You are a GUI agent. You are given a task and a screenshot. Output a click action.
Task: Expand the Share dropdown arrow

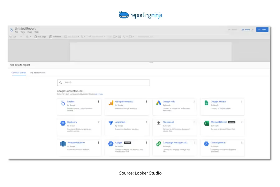(x=253, y=30)
